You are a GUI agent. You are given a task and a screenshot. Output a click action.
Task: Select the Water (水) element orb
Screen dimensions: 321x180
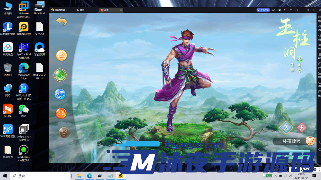(x=60, y=94)
